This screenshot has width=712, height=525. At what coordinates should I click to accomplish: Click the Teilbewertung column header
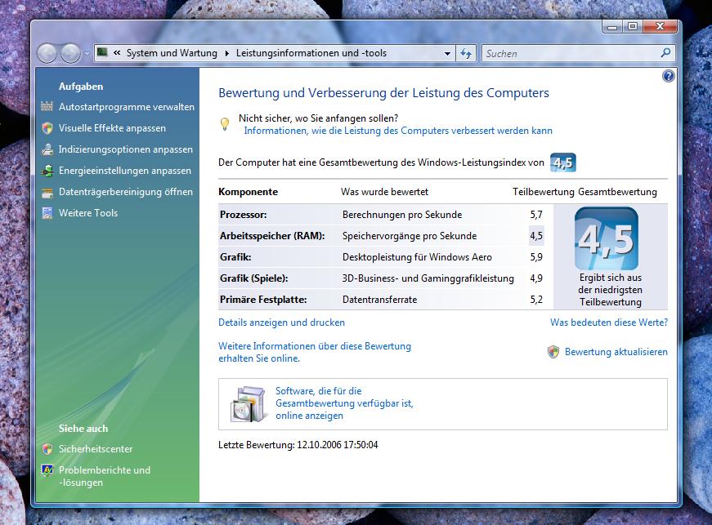coord(544,192)
